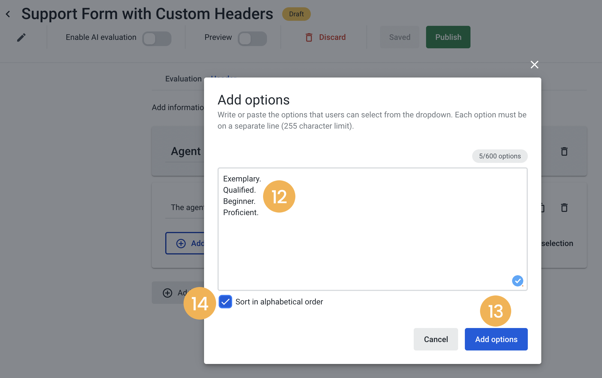Click the pencil edit icon
Screen dimensions: 602x378
(21, 37)
